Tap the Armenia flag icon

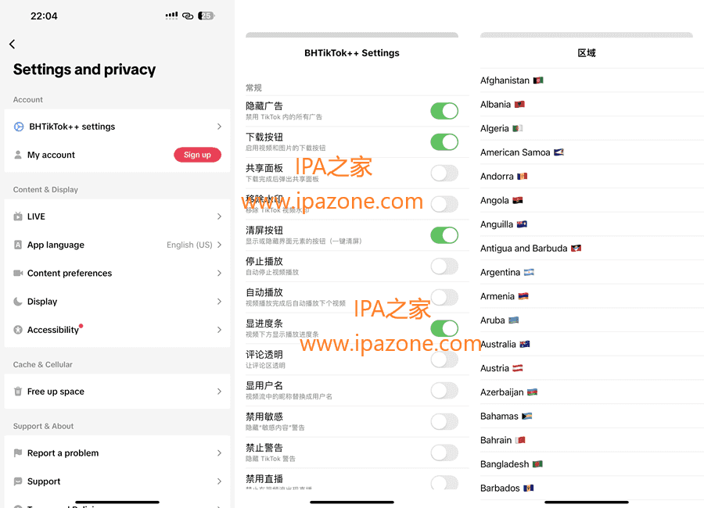coord(523,296)
